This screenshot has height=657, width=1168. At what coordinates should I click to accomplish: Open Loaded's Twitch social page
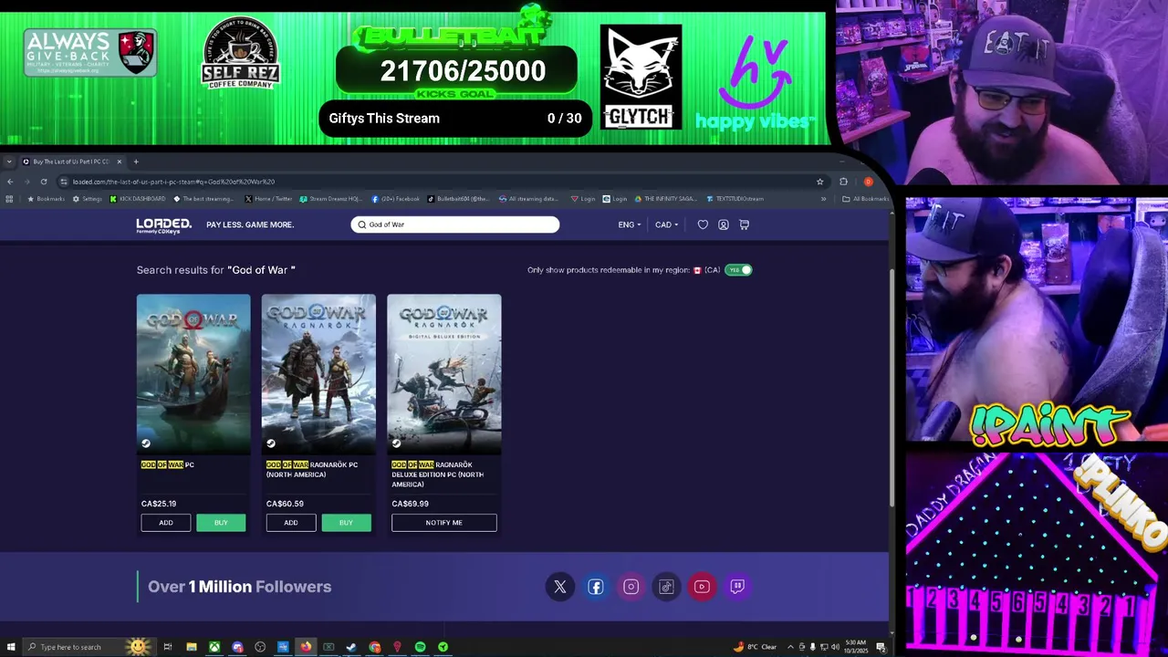coord(737,587)
